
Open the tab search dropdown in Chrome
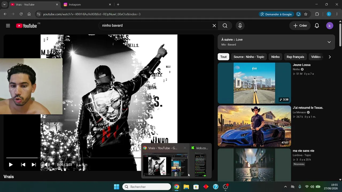tap(4, 5)
